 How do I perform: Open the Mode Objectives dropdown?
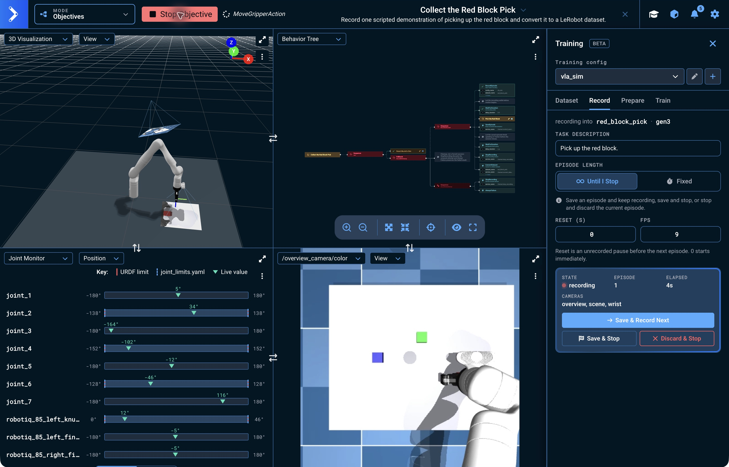(85, 14)
